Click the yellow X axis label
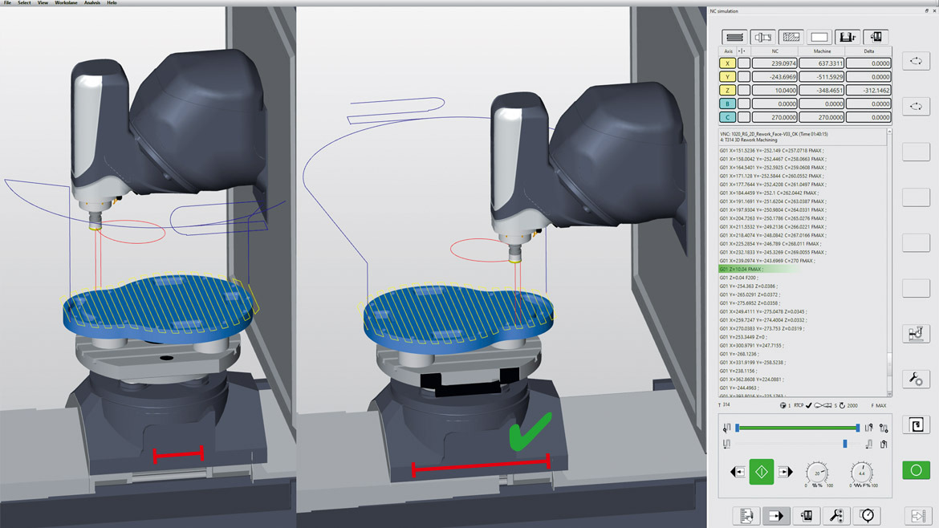Viewport: 939px width, 528px height. [728, 63]
